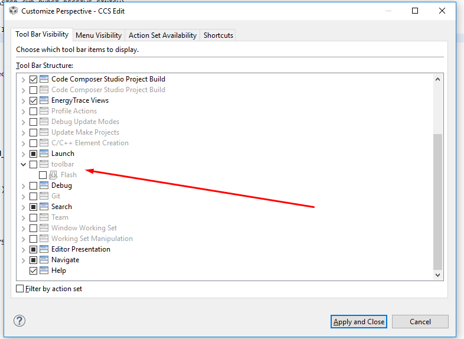This screenshot has width=464, height=339.
Task: Click the vertical scrollbar thumb
Action: click(437, 201)
